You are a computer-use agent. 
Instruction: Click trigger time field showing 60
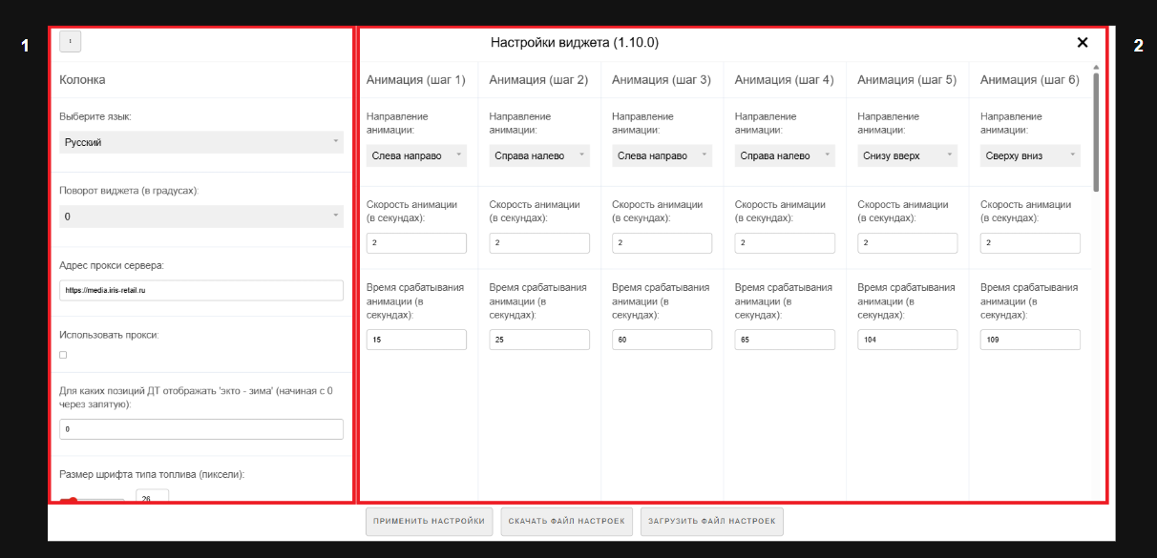662,340
